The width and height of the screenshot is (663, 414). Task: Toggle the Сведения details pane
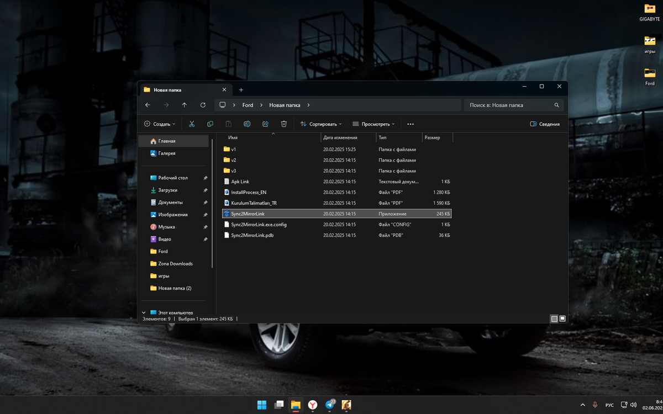coord(545,124)
